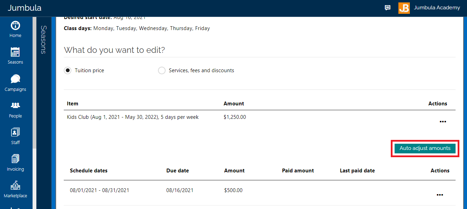Click the Jumbula brand title

tap(24, 8)
